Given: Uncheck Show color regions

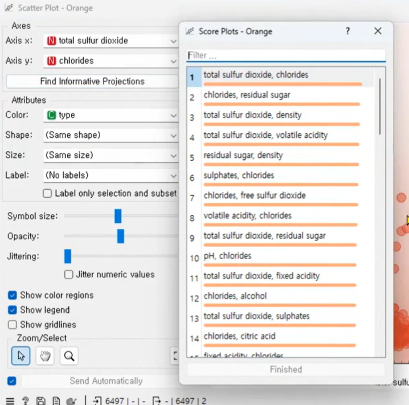Looking at the screenshot, I should point(13,295).
